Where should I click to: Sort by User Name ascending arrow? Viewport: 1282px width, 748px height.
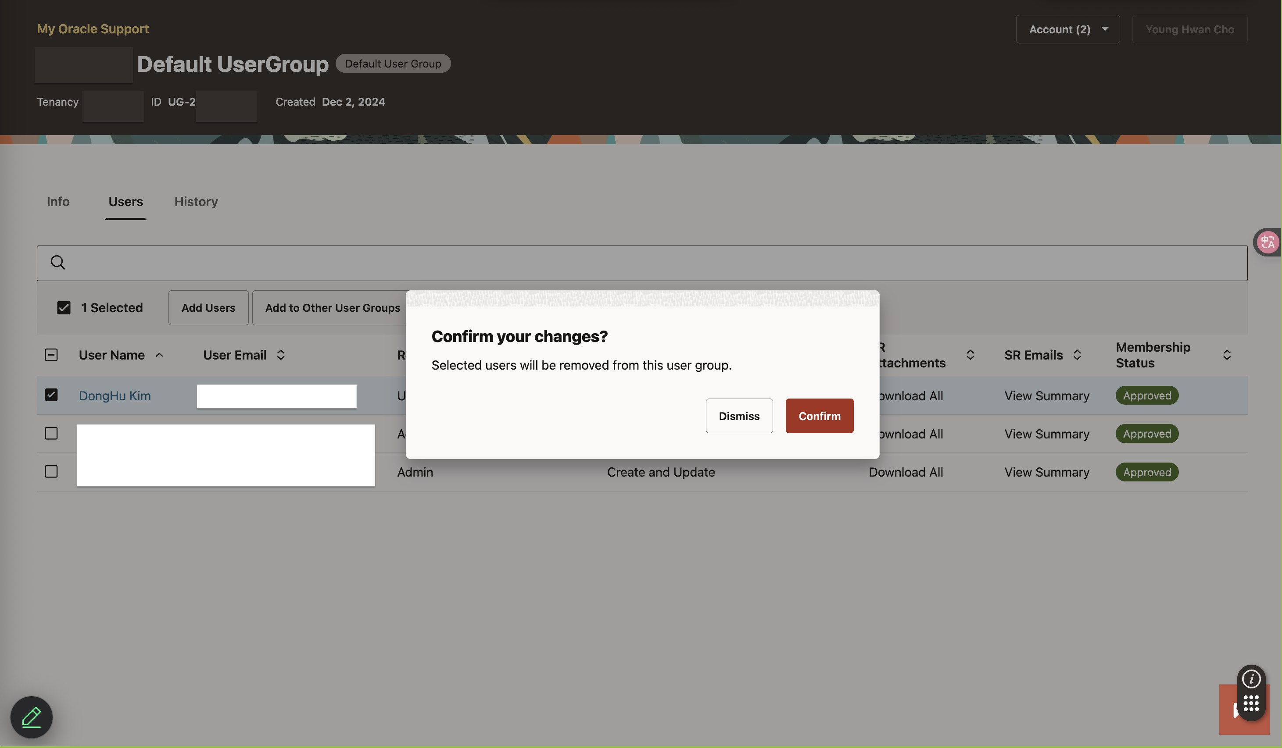coord(159,355)
